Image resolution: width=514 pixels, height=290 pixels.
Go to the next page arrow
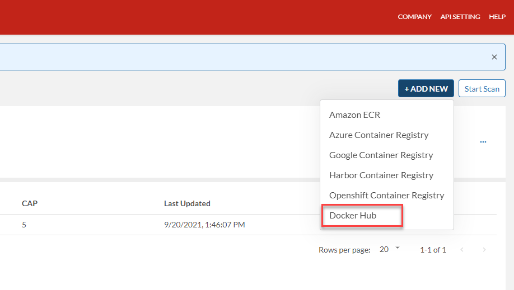484,250
